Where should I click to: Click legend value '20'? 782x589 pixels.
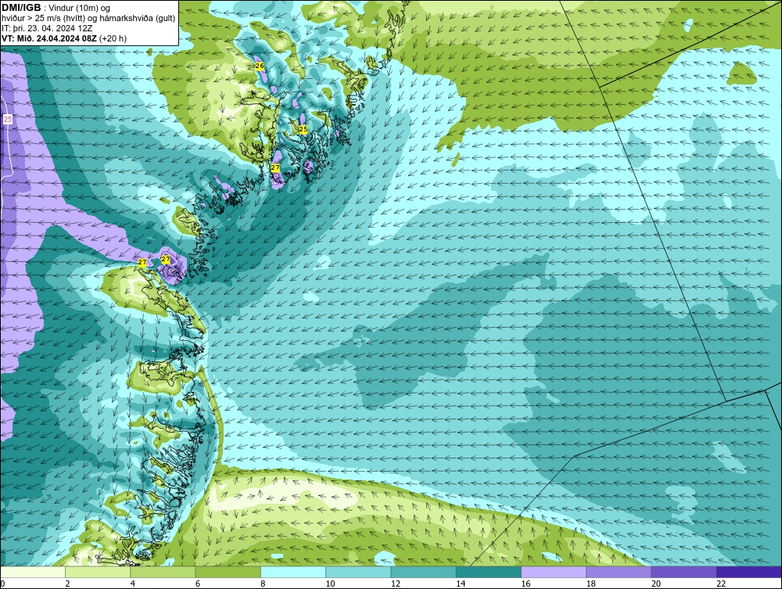tap(656, 584)
